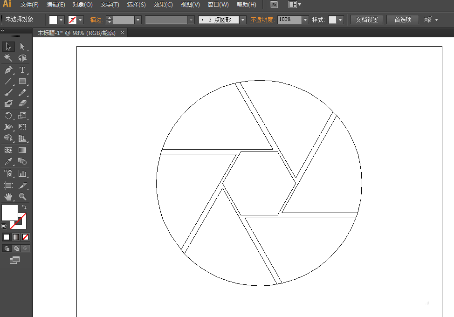Select the Column Graph tool
The height and width of the screenshot is (317, 454).
(22, 173)
